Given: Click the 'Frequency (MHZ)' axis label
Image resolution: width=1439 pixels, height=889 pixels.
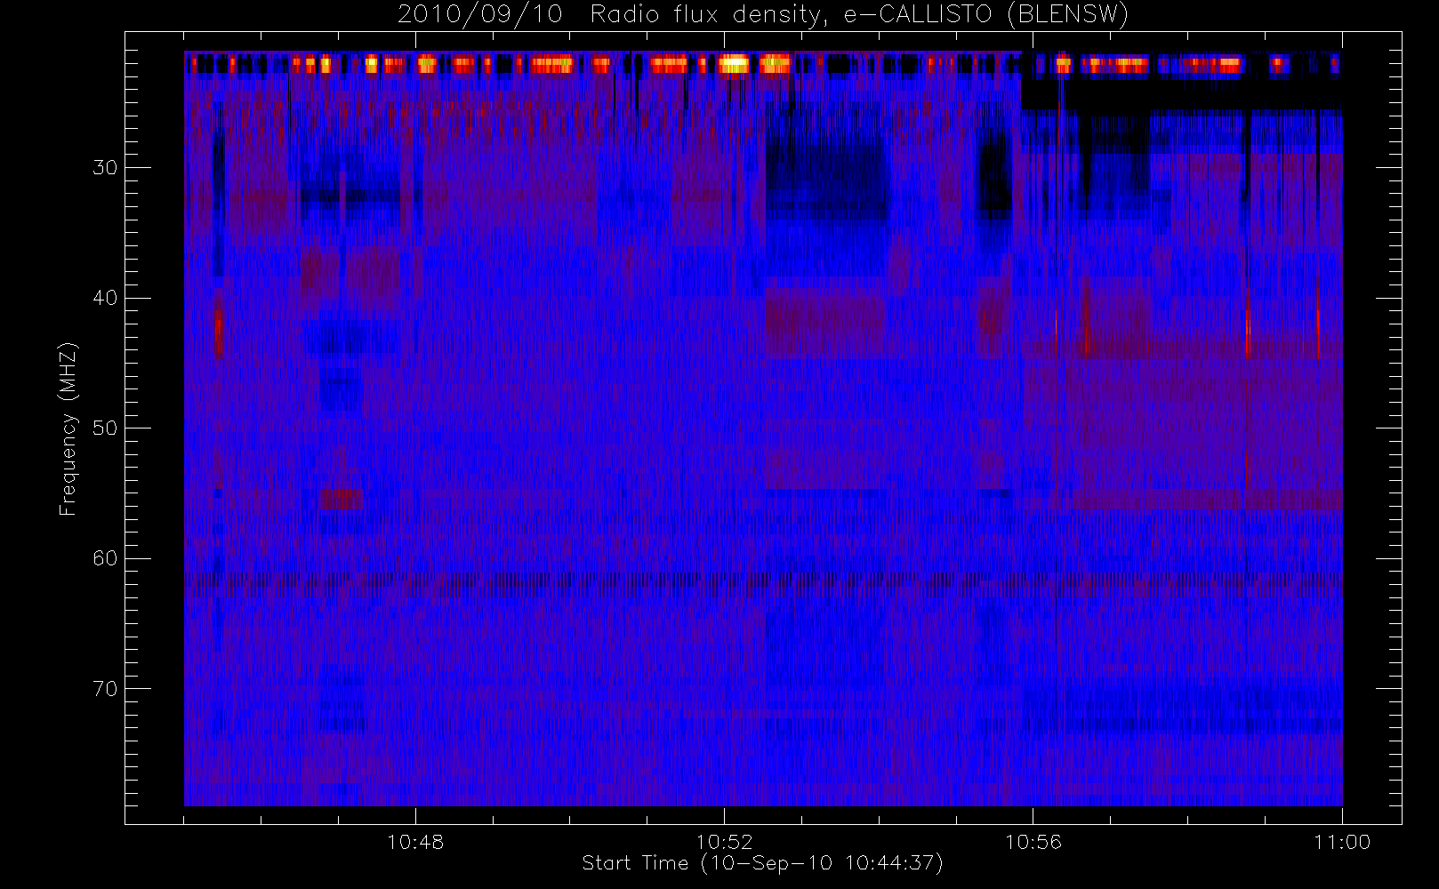Looking at the screenshot, I should pos(68,428).
